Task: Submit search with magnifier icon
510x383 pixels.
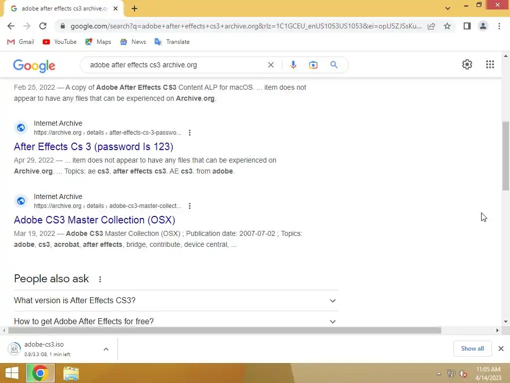Action: pyautogui.click(x=334, y=65)
